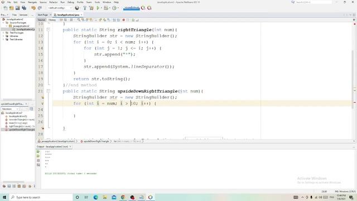The width and height of the screenshot is (357, 201).
Task: Select the main method in Navigator
Action: (18, 123)
